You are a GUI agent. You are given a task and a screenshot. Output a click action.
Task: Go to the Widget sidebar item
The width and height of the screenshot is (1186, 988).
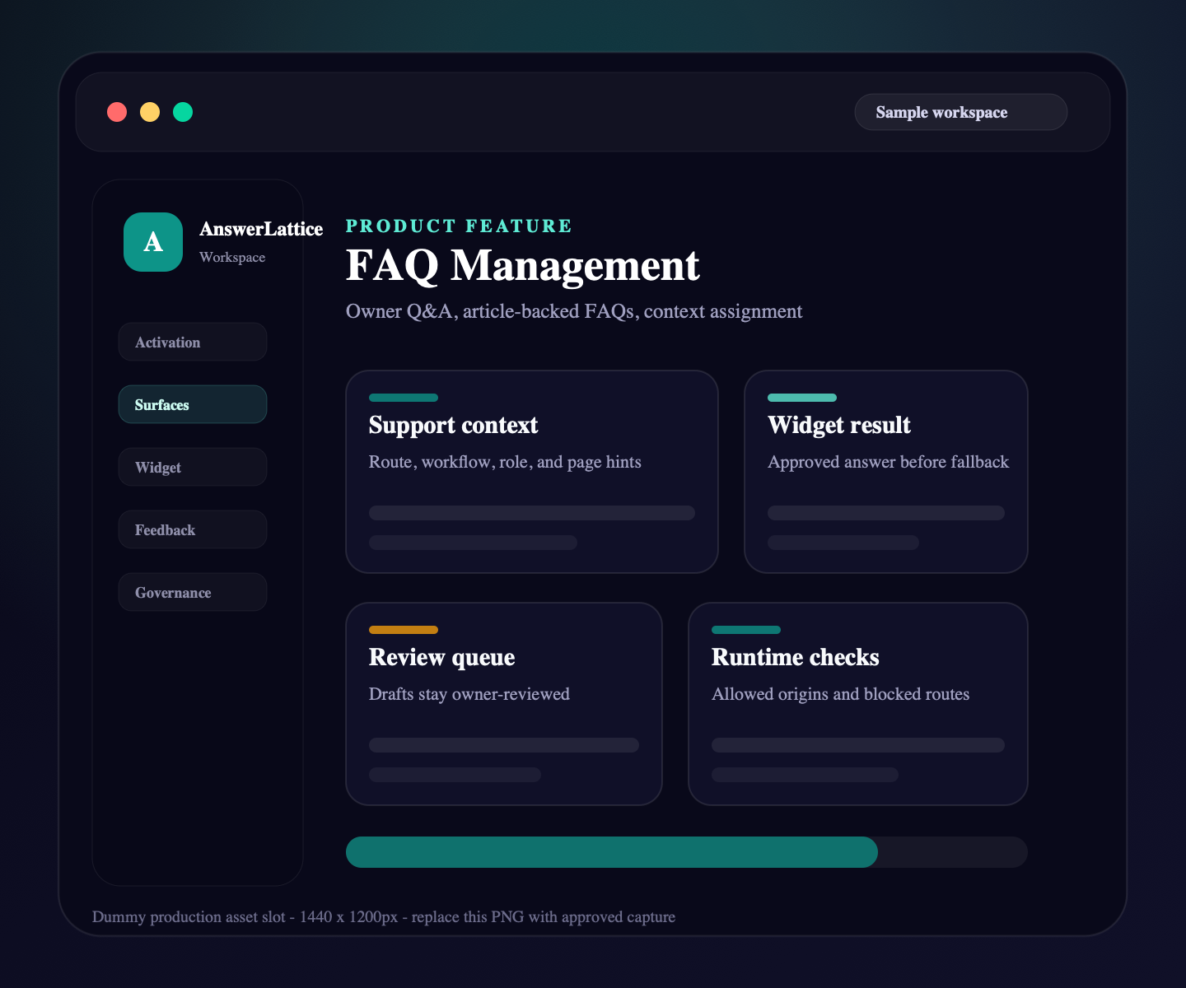[193, 467]
